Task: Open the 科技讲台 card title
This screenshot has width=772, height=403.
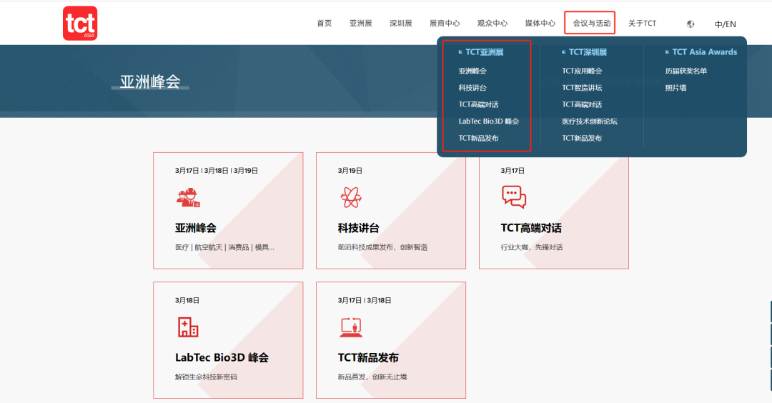Action: pyautogui.click(x=358, y=228)
